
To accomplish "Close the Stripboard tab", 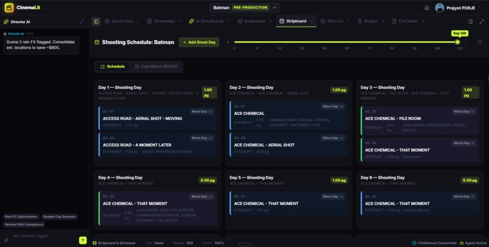I will click(x=311, y=21).
